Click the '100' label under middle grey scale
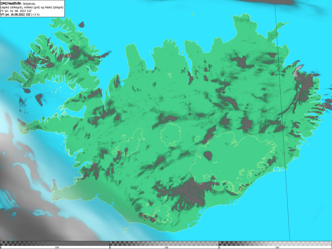Image resolution: width=332 pixels, height=249 pixels. tap(166, 247)
